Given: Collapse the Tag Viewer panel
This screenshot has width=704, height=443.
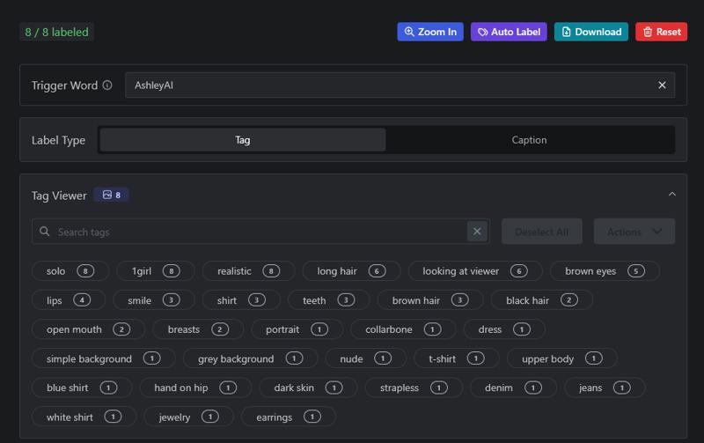Looking at the screenshot, I should pyautogui.click(x=672, y=195).
